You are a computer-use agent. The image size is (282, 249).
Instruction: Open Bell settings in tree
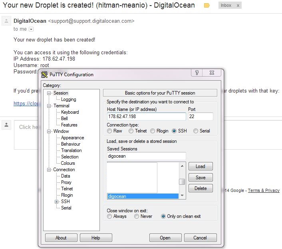click(64, 119)
